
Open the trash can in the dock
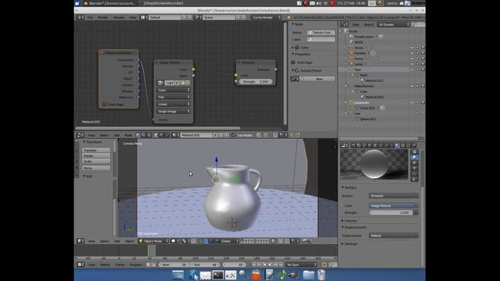[321, 275]
